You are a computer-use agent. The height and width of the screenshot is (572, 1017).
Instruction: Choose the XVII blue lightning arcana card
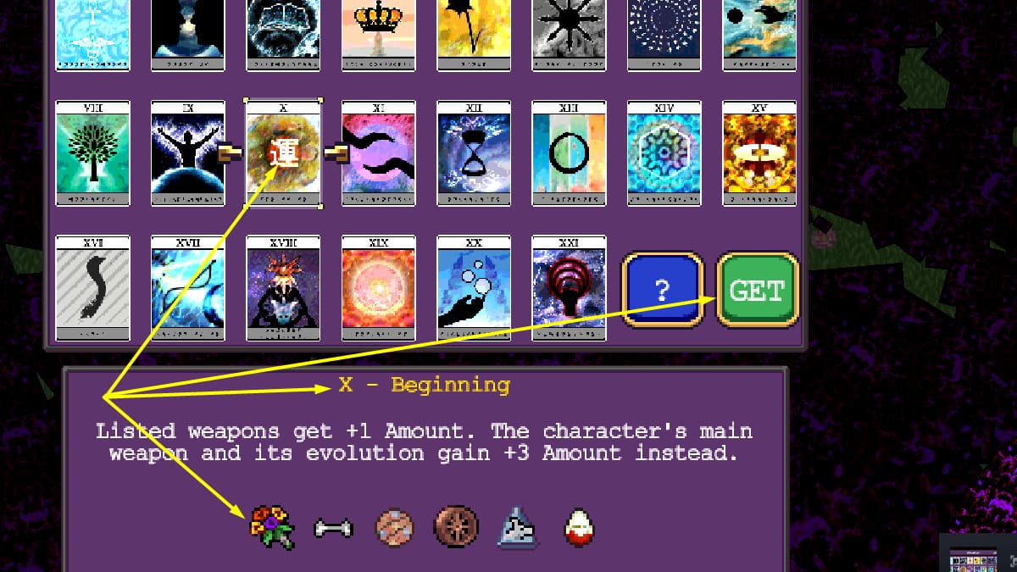point(188,288)
